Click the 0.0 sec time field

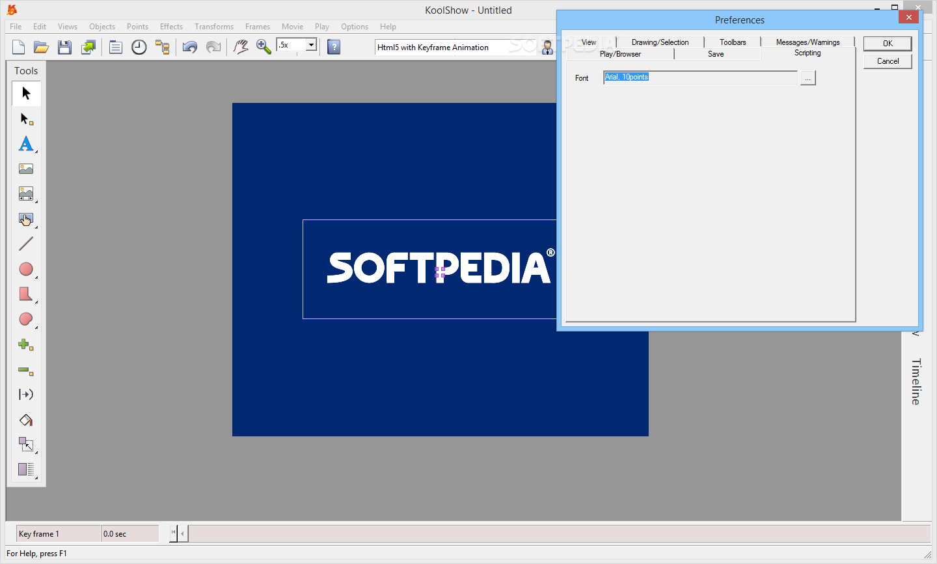(x=130, y=534)
